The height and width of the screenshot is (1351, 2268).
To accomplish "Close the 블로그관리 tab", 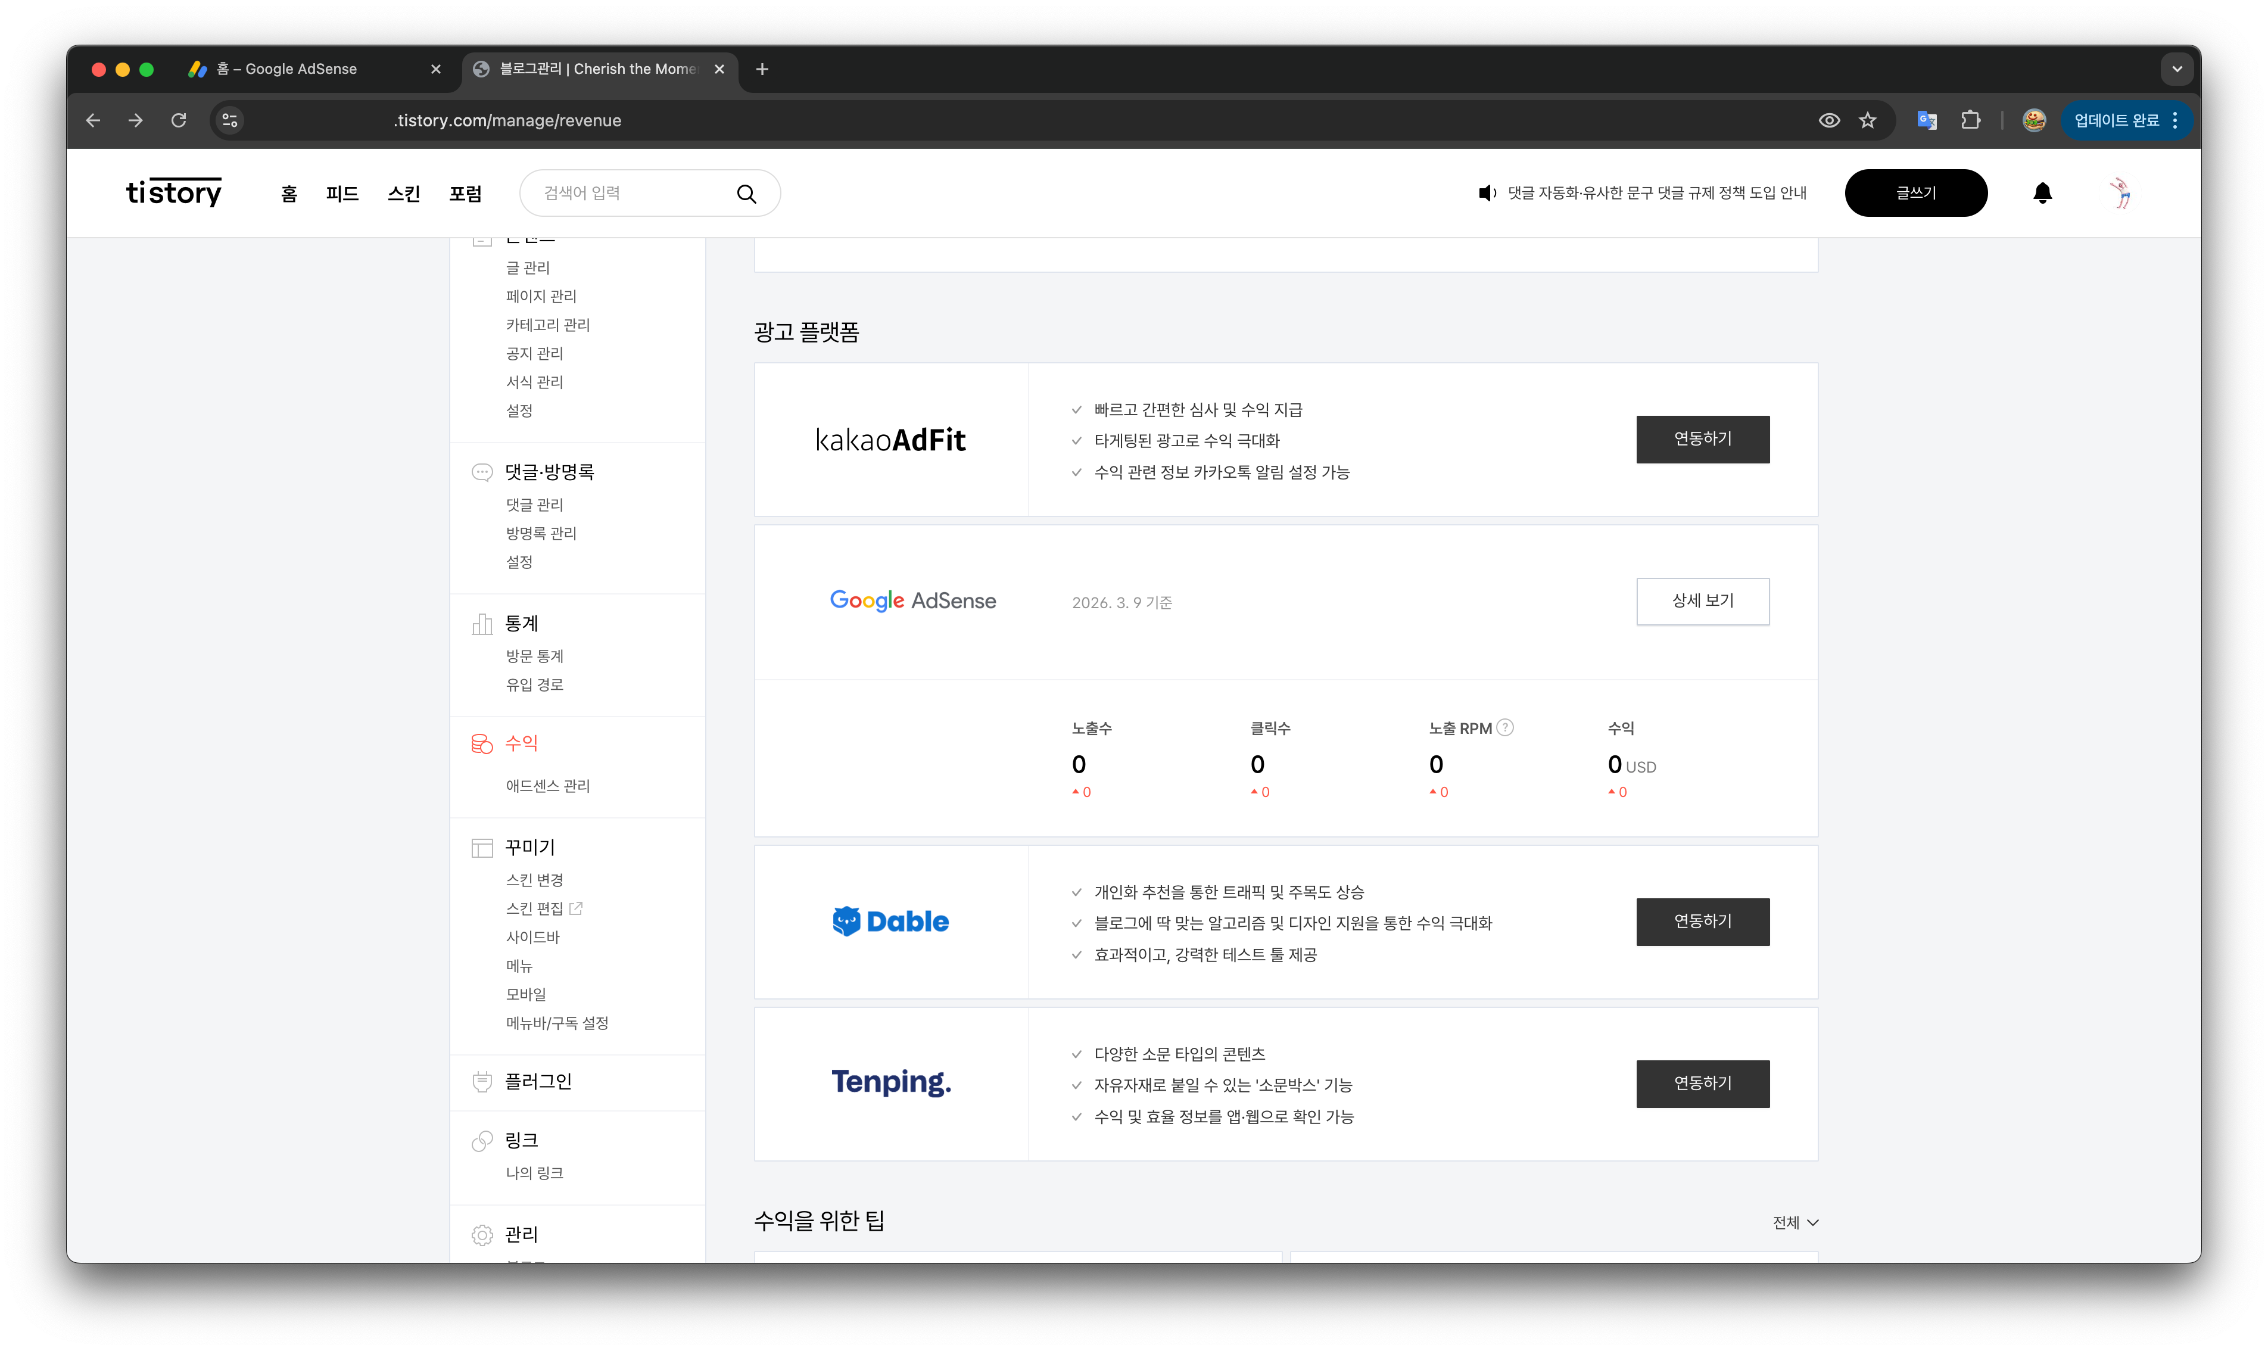I will [x=720, y=69].
